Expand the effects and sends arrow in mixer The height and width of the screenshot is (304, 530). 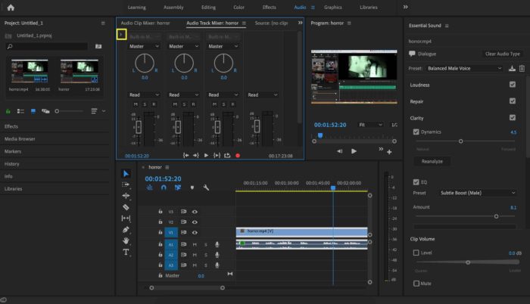(121, 34)
